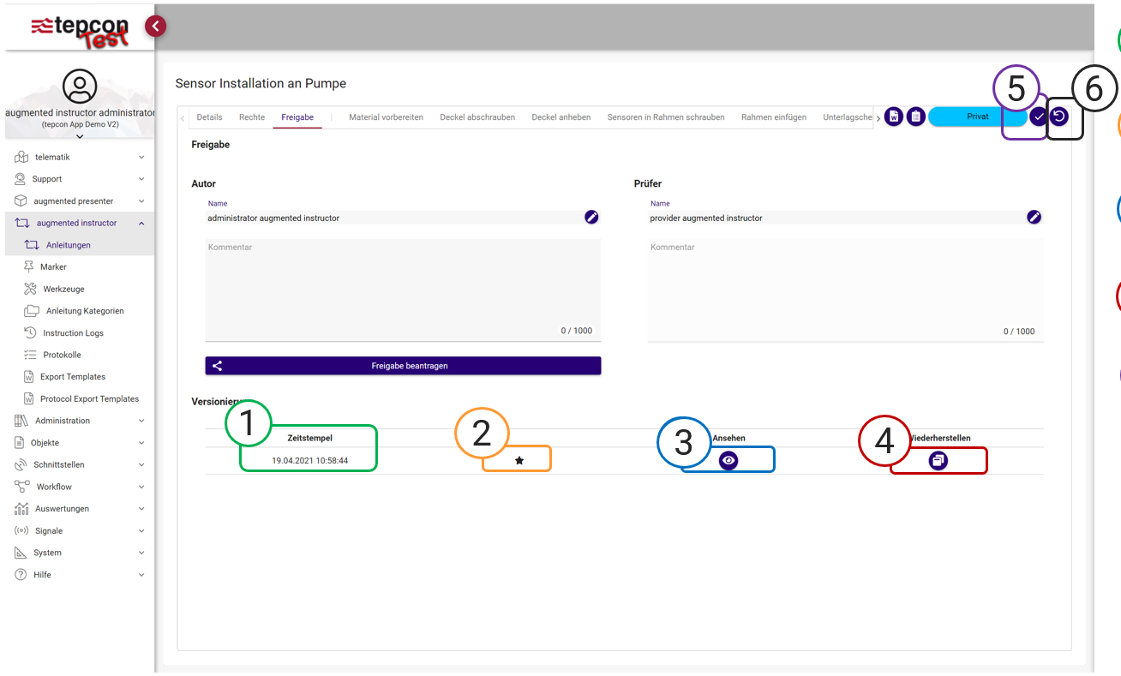Viewport: 1121px width, 676px height.
Task: Collapse sidebar with the red arrow button
Action: tap(155, 27)
